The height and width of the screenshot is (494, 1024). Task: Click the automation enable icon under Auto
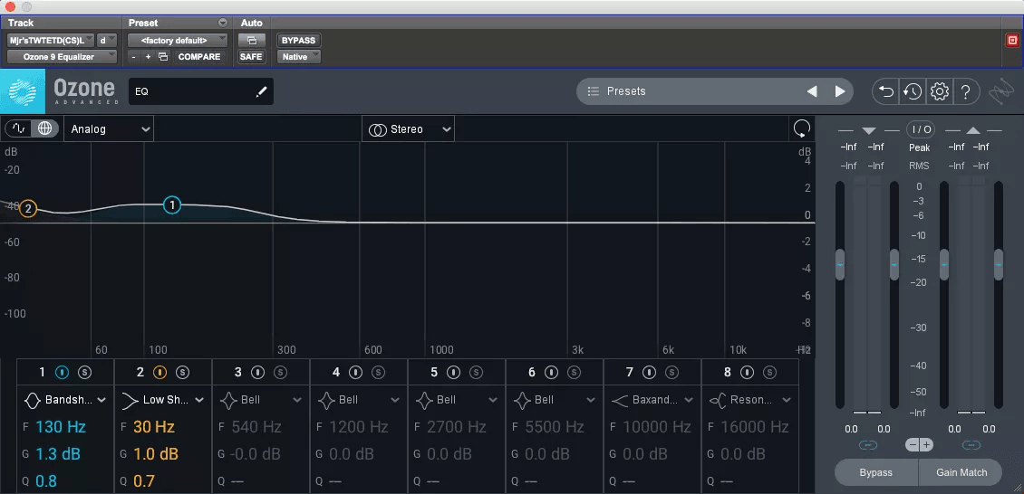coord(251,41)
